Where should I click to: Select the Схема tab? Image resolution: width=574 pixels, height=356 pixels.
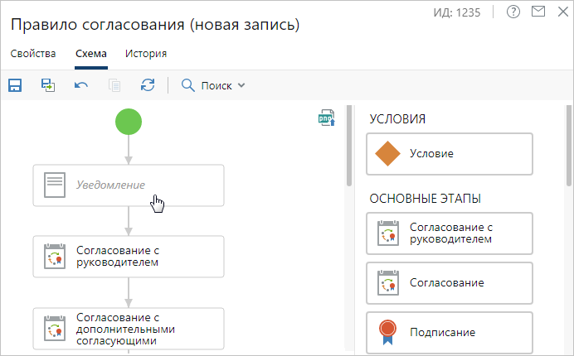coord(90,54)
